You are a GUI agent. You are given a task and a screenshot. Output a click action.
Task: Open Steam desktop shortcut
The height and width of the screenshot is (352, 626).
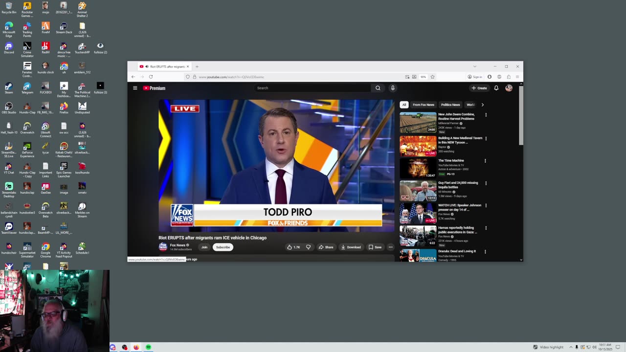pos(9,88)
